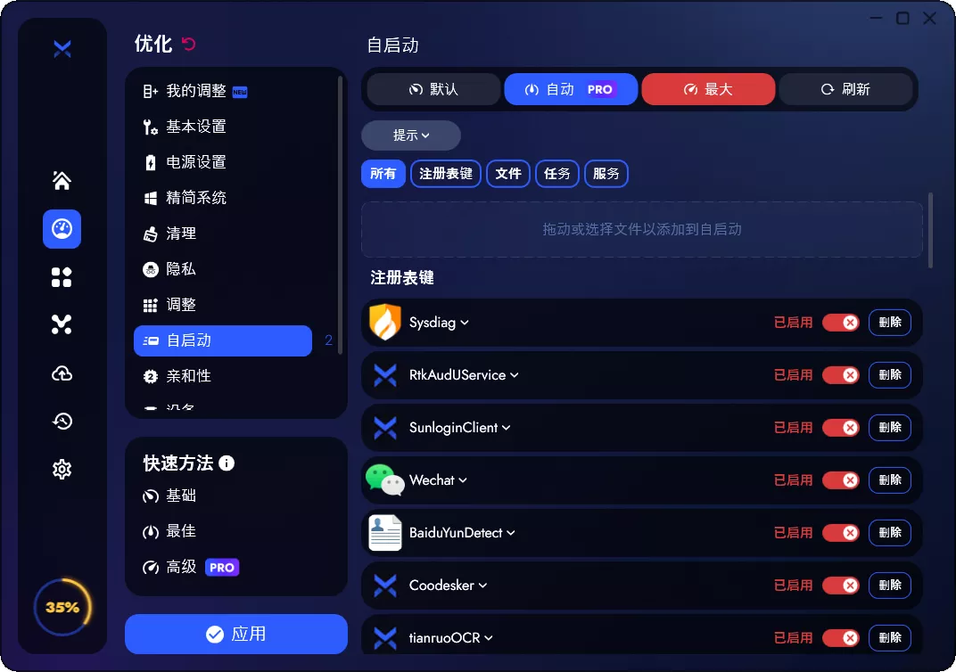Open the restore history sidebar icon
The height and width of the screenshot is (672, 956).
click(62, 421)
